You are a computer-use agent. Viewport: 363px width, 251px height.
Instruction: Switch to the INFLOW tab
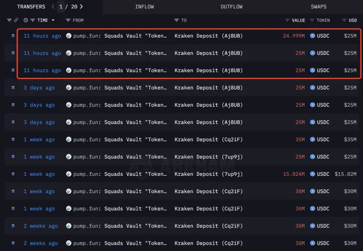pos(145,7)
